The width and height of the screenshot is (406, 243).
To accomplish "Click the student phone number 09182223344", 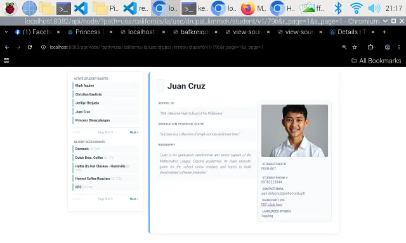I will click(271, 182).
